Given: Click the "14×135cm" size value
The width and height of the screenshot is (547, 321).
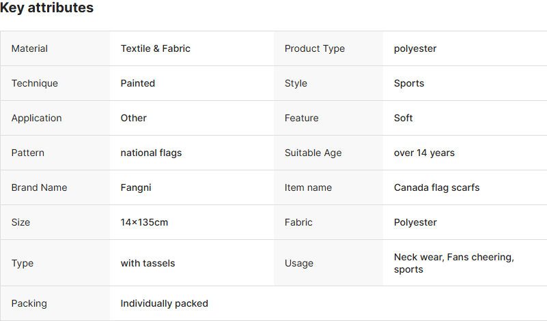Looking at the screenshot, I should coord(145,222).
